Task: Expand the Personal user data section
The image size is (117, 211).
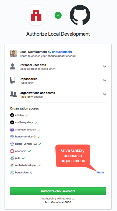Action: click(105, 67)
